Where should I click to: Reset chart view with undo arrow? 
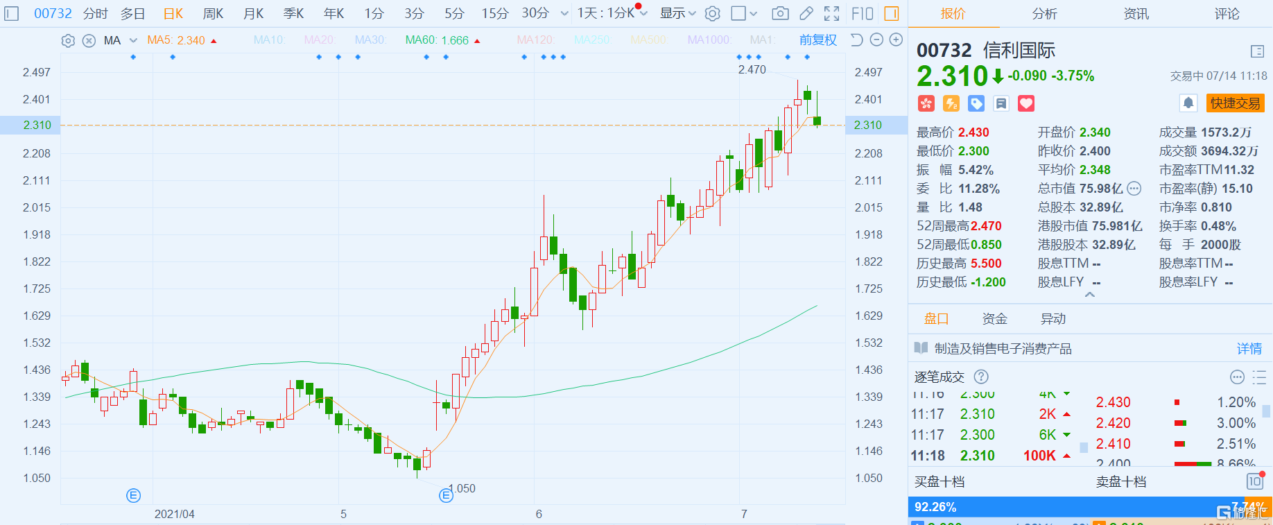point(856,40)
